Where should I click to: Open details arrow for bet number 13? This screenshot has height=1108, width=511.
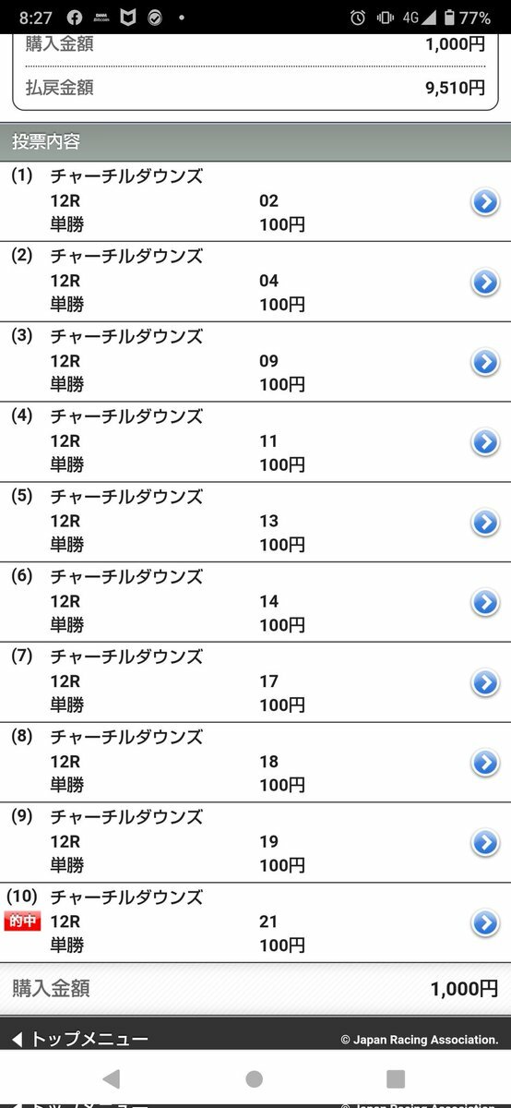coord(485,523)
